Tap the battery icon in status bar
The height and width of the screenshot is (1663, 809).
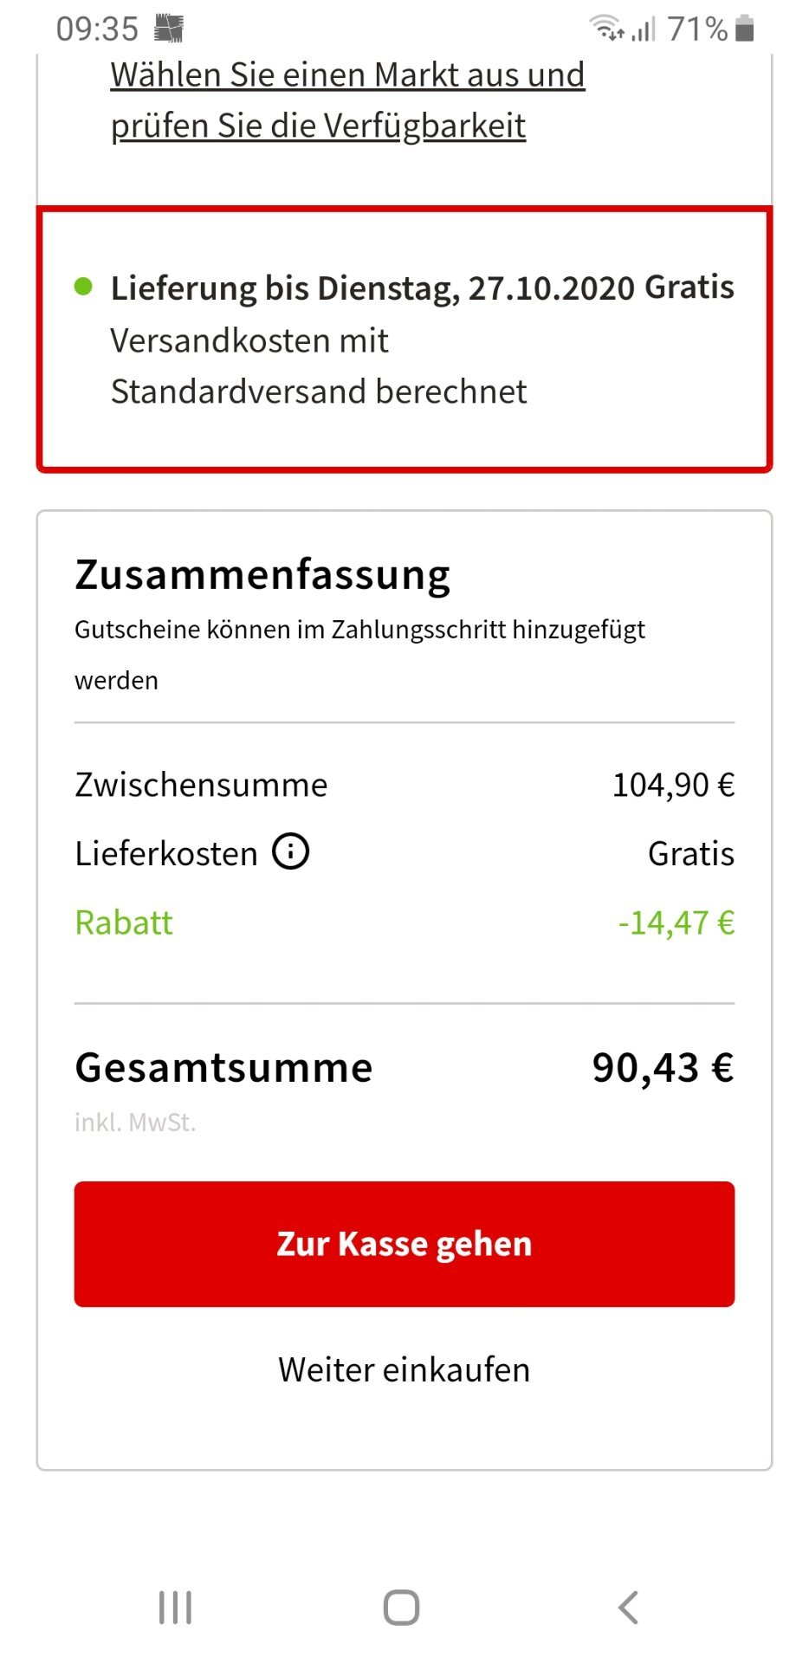pos(744,29)
